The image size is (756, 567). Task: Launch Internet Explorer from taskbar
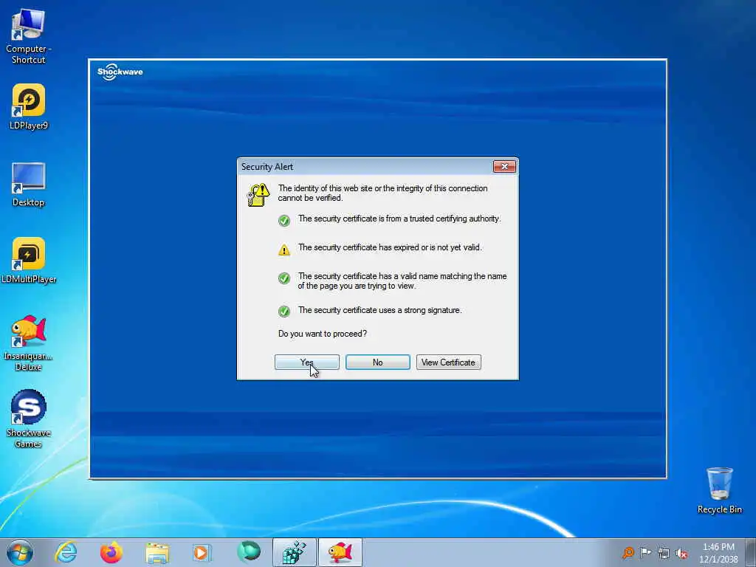point(66,552)
